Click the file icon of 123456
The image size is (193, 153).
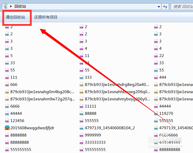(x=7, y=121)
